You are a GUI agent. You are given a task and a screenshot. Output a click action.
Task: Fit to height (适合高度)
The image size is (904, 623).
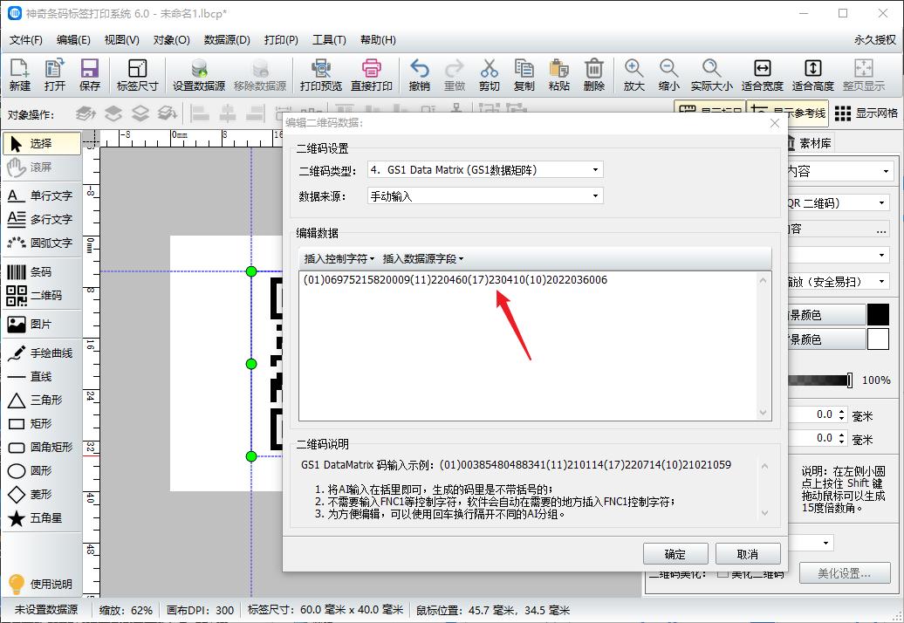(813, 75)
